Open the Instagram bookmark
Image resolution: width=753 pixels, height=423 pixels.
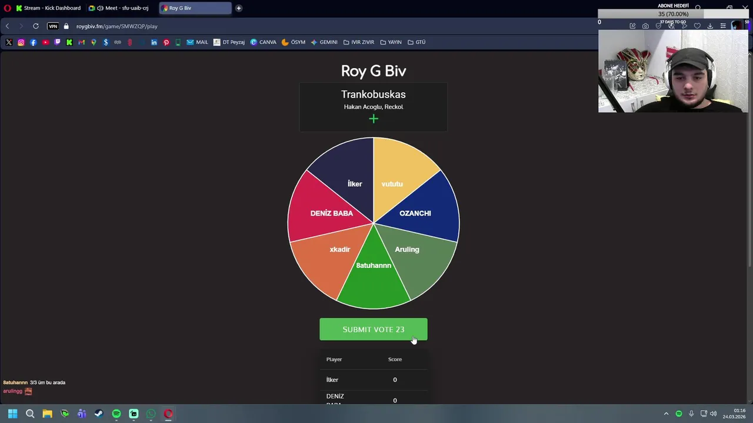pos(21,42)
